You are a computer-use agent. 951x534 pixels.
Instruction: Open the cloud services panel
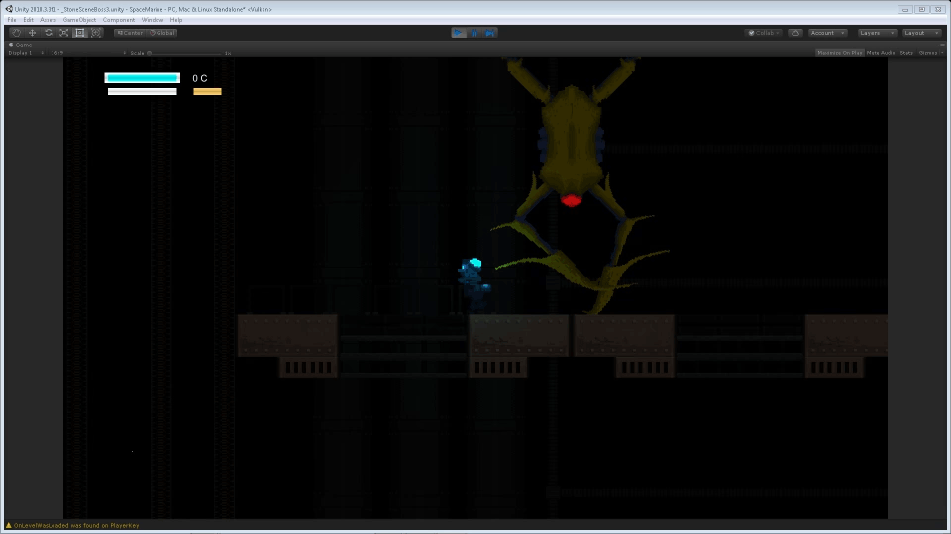click(794, 33)
